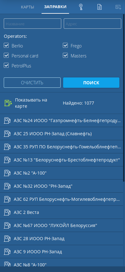Screen dimensions: 125x272
Task: Click fuel pump icon beside АЗС 9 РН-Запад
Action: (7, 252)
